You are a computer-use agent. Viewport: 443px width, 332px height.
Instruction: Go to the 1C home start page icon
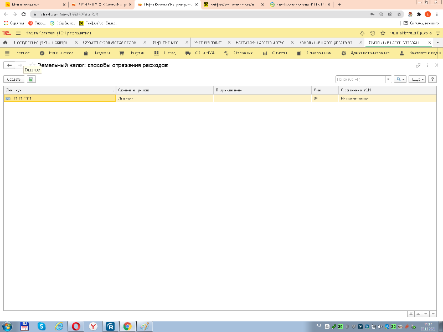pyautogui.click(x=5, y=43)
